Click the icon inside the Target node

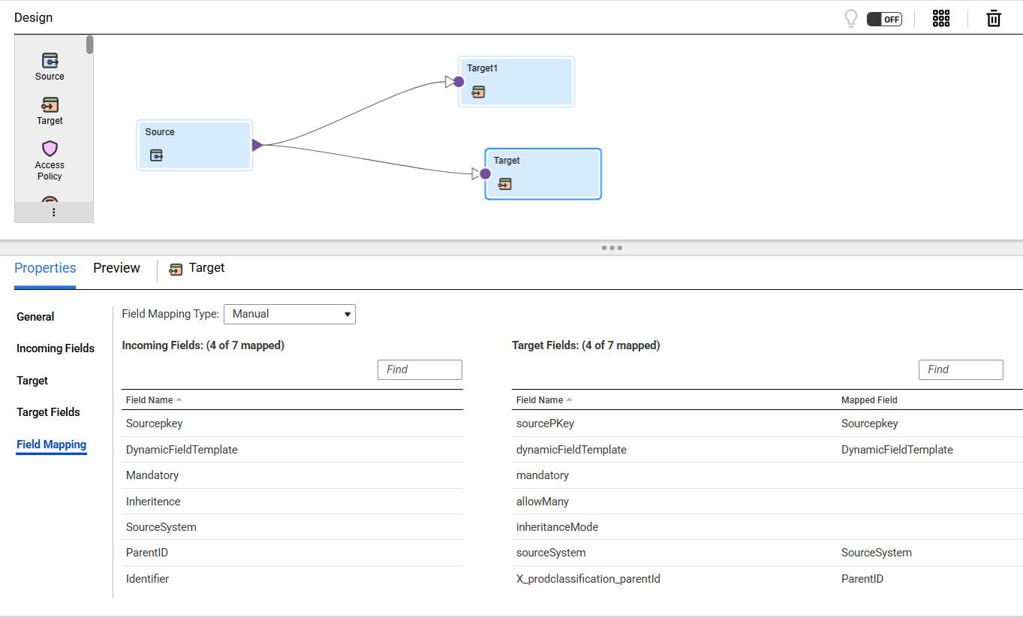pos(505,184)
